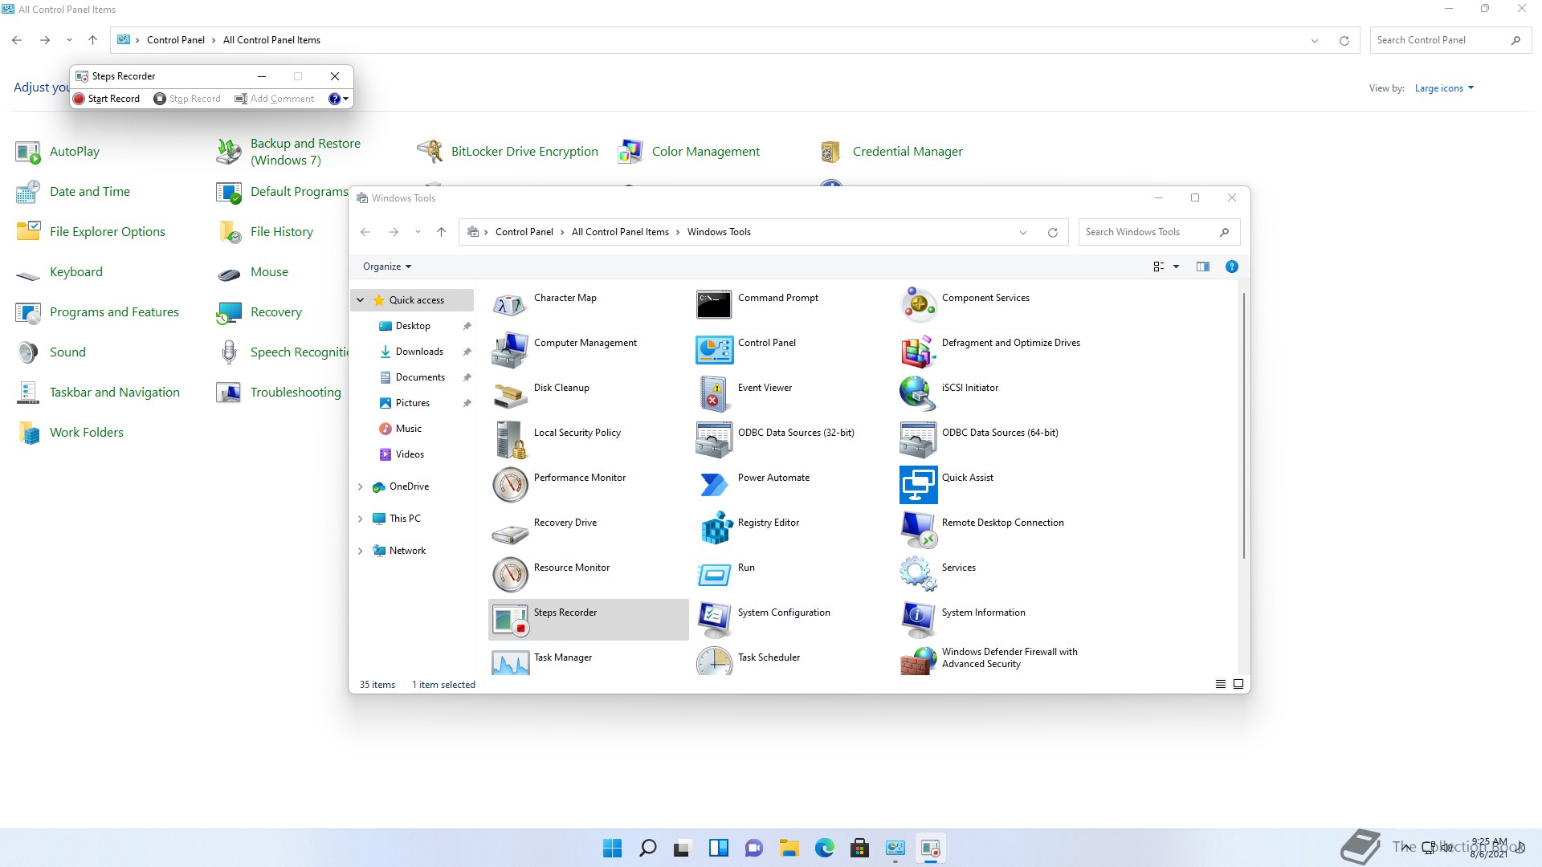Open Services icon

click(x=918, y=575)
